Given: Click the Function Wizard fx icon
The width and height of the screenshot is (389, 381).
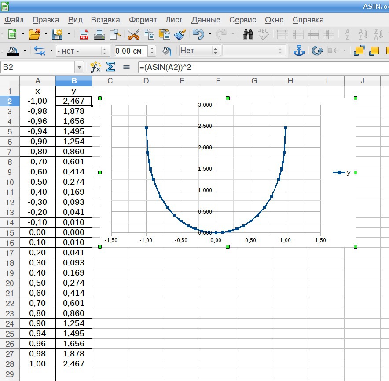Looking at the screenshot, I should (x=95, y=67).
